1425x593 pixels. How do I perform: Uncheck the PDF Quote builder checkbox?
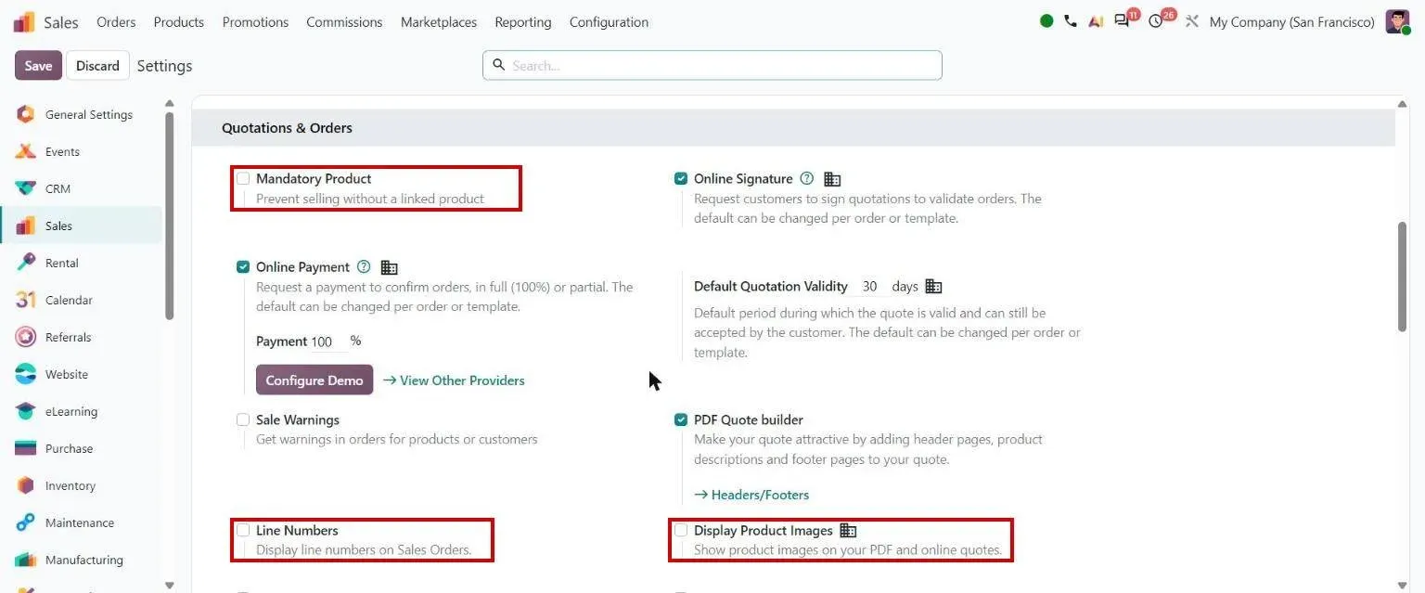pos(681,419)
